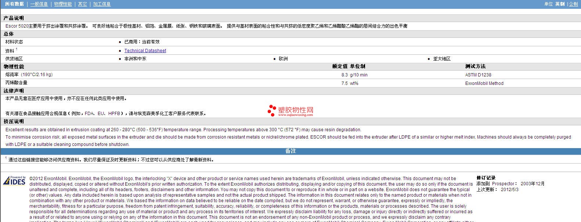
Task: Click the 总体 section header
Action: pyautogui.click(x=8, y=34)
